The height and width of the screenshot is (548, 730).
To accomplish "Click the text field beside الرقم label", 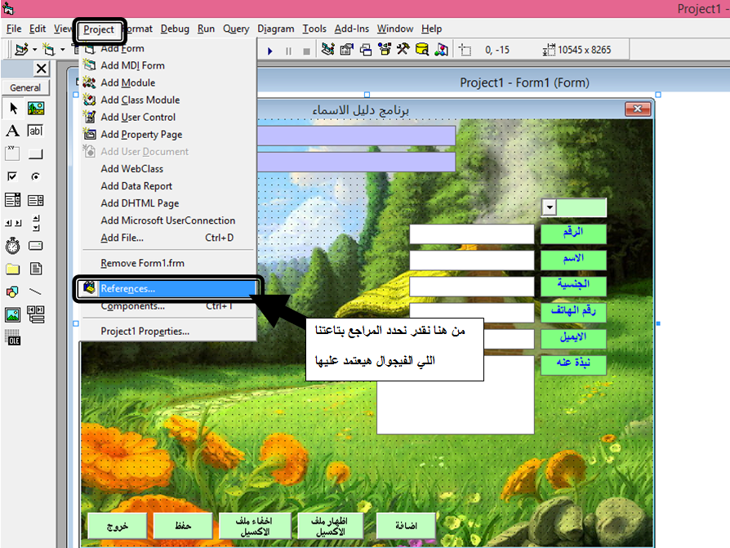I will pyautogui.click(x=472, y=234).
